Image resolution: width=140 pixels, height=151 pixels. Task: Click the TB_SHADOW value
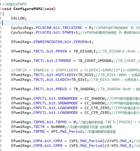(83, 89)
